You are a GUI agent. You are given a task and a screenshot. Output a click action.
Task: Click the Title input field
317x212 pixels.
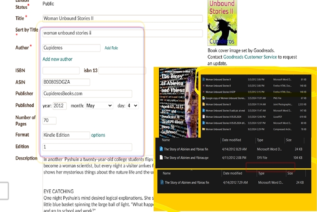pyautogui.click(x=122, y=19)
